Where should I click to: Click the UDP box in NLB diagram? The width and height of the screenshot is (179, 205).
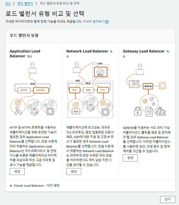coord(88,90)
